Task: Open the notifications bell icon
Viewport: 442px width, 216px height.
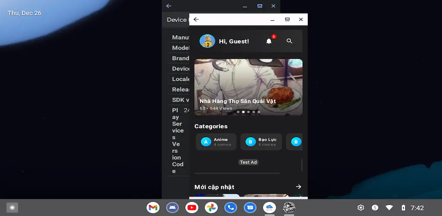Action: pos(269,41)
